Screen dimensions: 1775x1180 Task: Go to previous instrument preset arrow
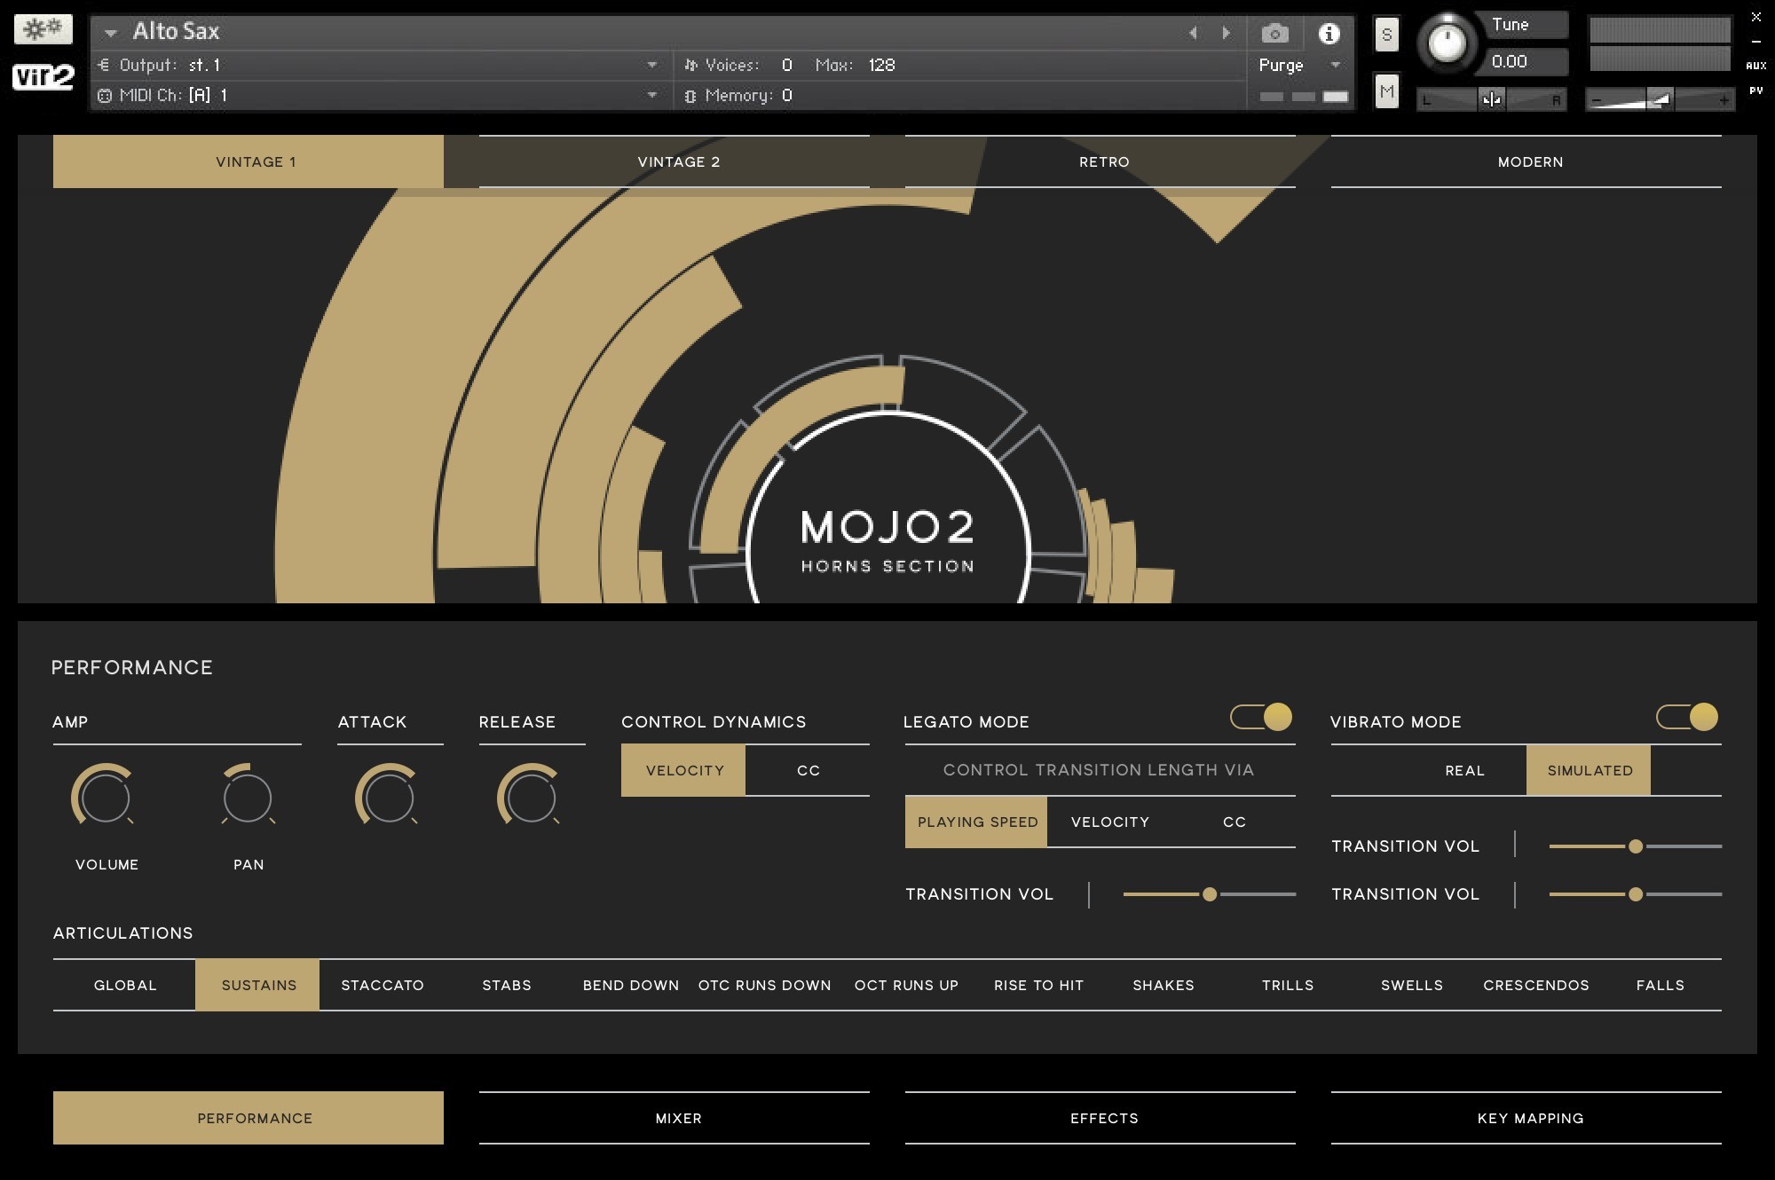tap(1193, 33)
